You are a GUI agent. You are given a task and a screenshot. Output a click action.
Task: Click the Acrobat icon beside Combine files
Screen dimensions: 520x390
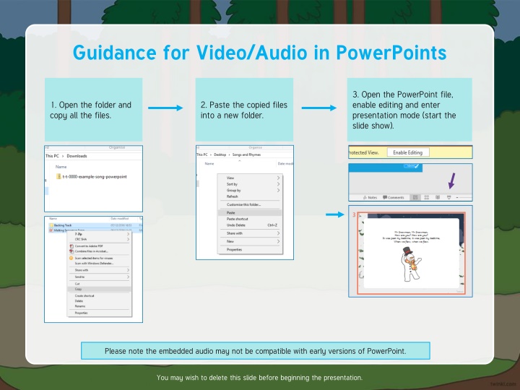tap(71, 251)
